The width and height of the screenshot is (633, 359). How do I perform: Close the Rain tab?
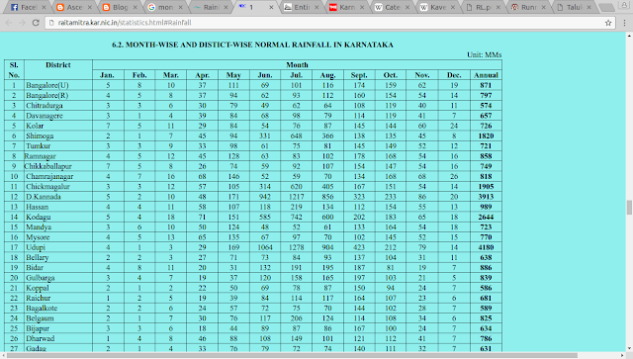226,7
